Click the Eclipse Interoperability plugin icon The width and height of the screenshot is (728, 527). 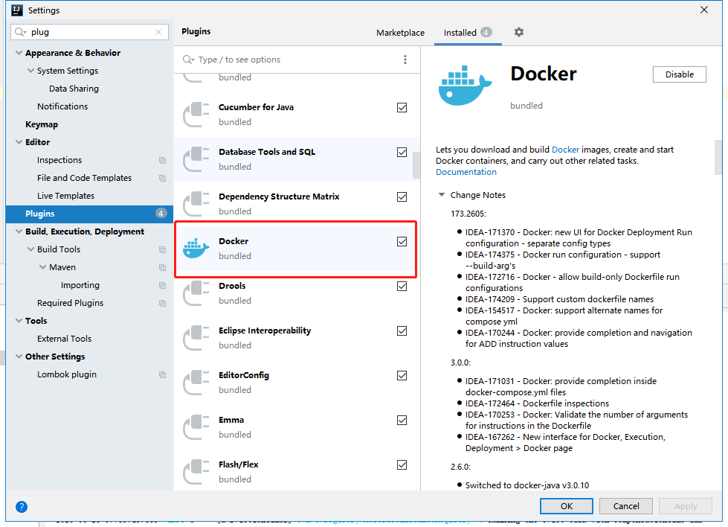click(x=196, y=337)
